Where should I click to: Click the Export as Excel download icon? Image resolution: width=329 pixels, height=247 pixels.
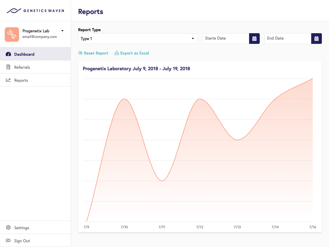(x=117, y=53)
